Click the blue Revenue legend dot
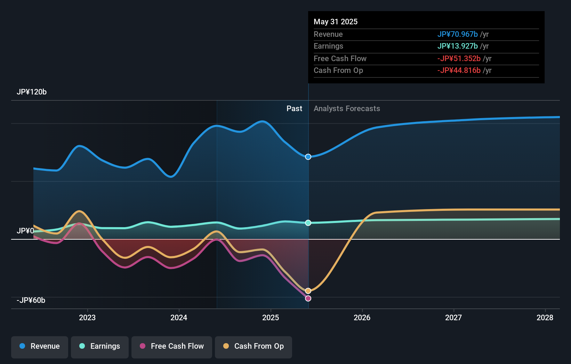571x364 pixels. [x=22, y=346]
